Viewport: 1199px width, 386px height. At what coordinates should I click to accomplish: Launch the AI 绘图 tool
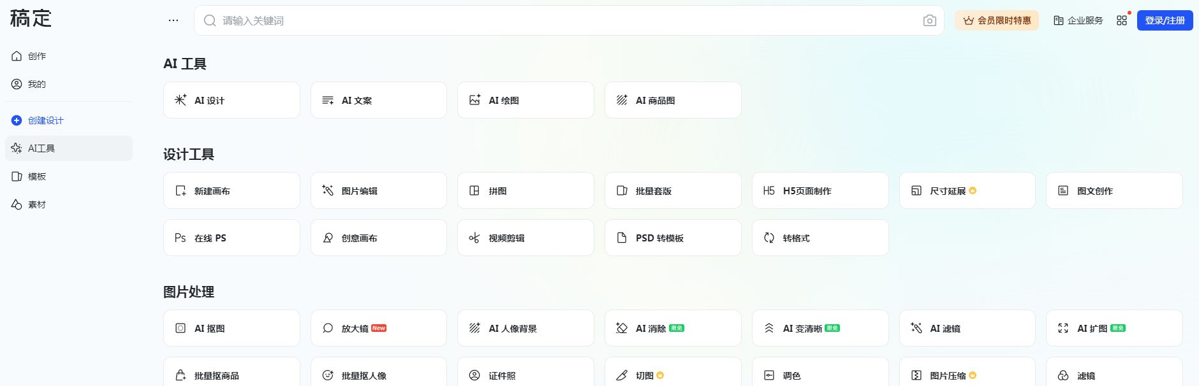click(x=525, y=100)
